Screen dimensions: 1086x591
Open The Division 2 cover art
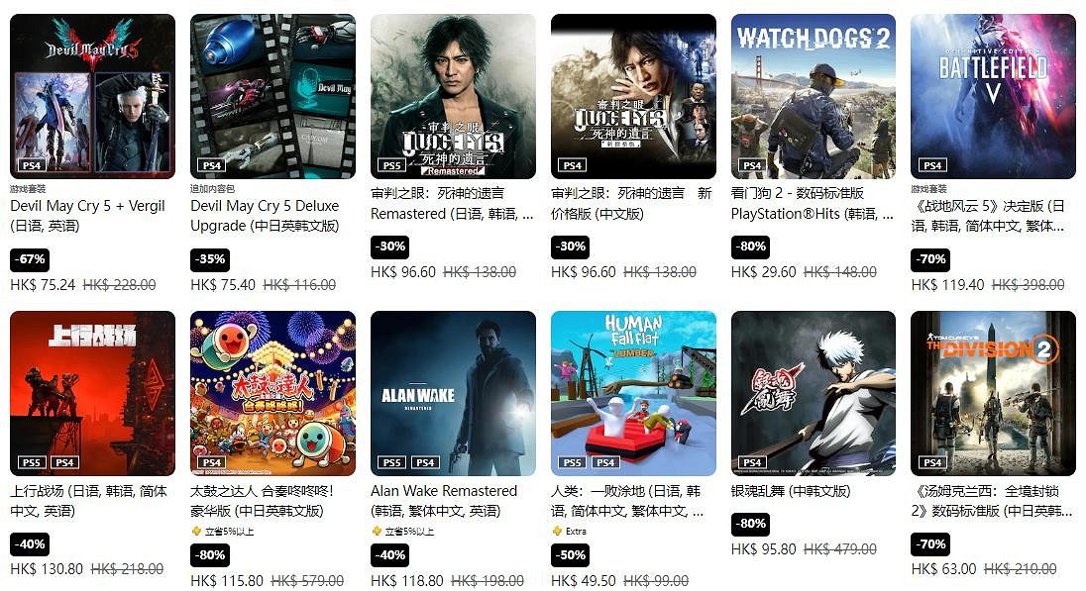tap(993, 393)
